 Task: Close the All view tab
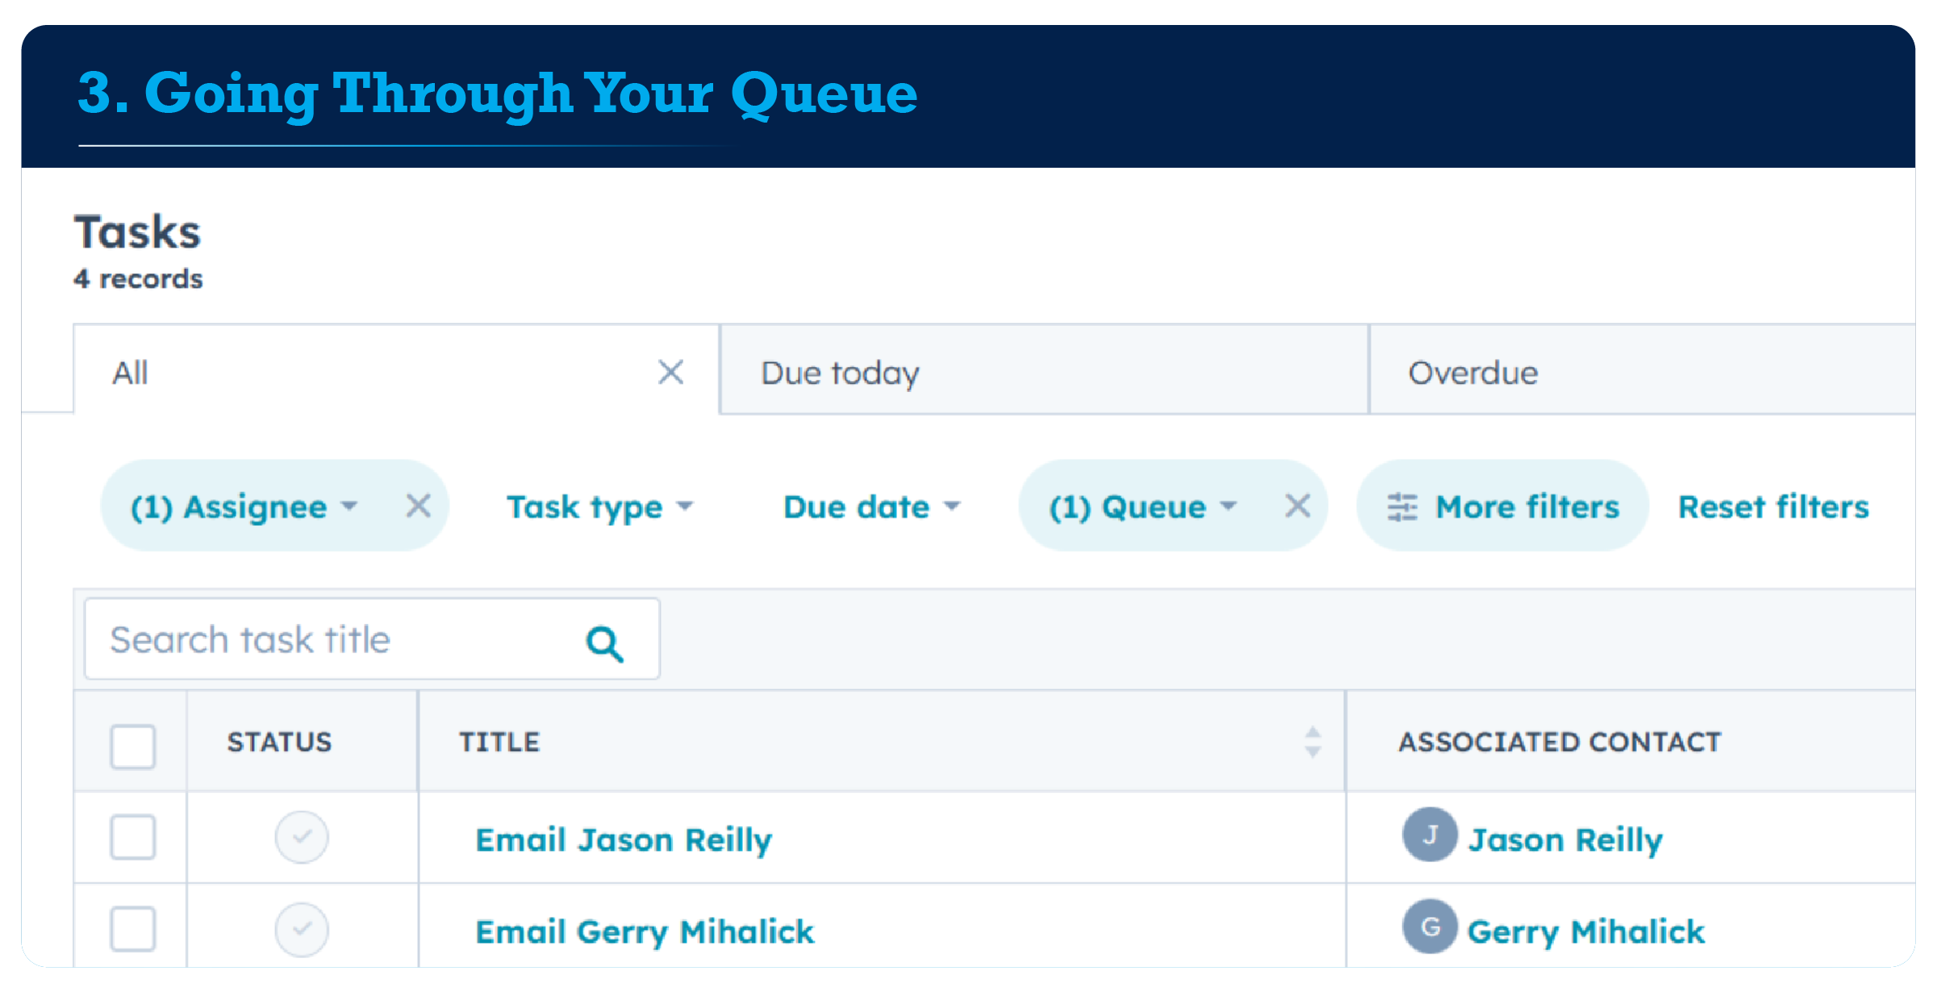(670, 372)
